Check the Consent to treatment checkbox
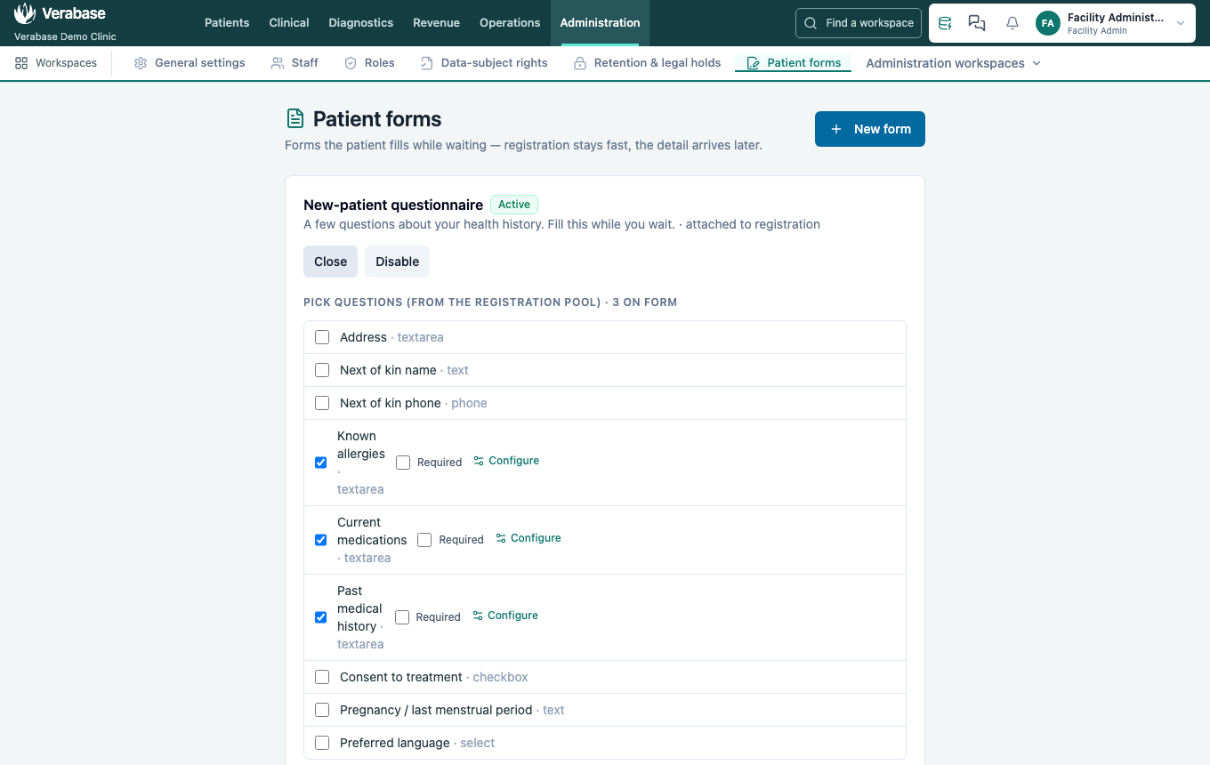Screen dimensions: 1210x765 322,677
